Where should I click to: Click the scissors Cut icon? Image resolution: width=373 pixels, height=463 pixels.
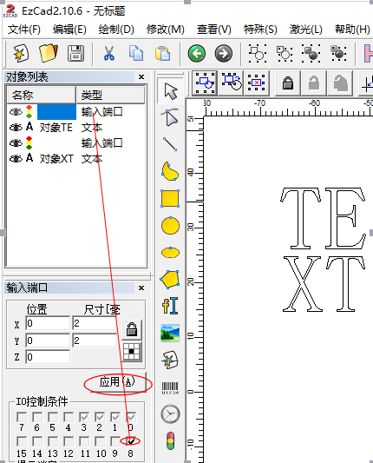(108, 54)
